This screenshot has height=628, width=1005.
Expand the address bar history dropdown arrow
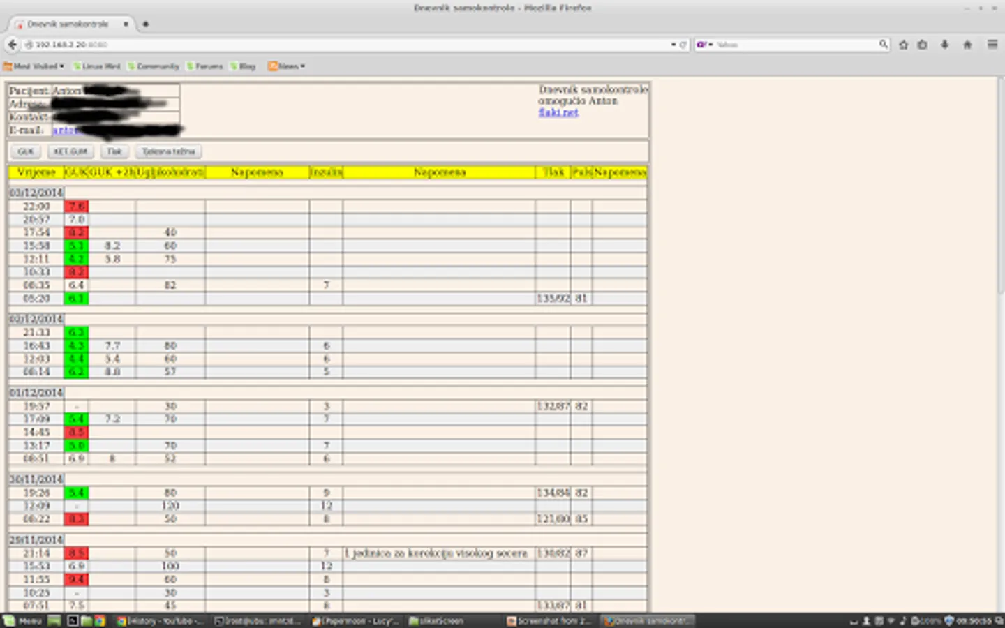tap(673, 45)
